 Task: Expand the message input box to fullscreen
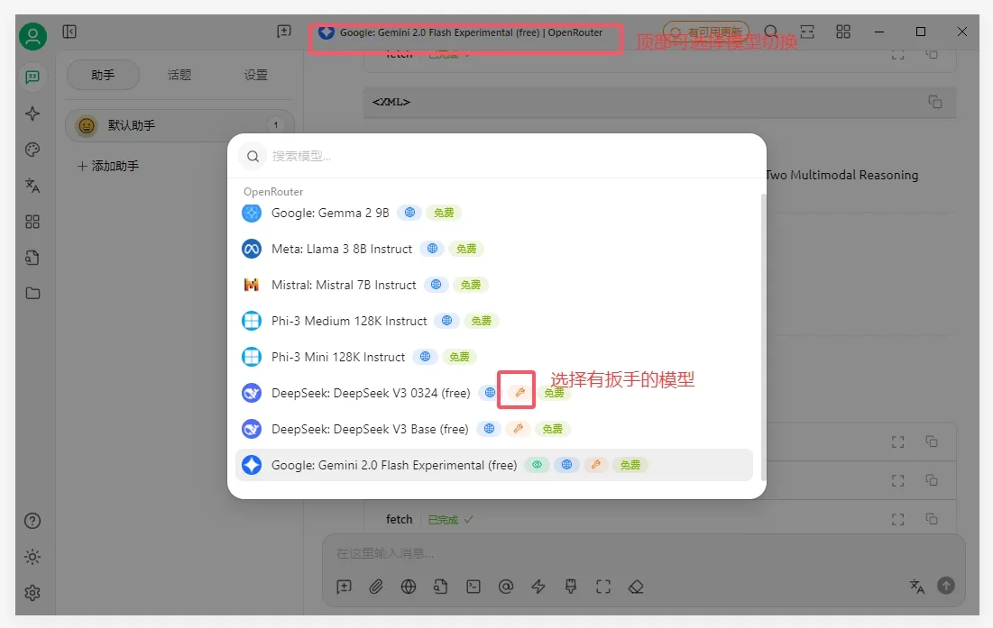[603, 587]
